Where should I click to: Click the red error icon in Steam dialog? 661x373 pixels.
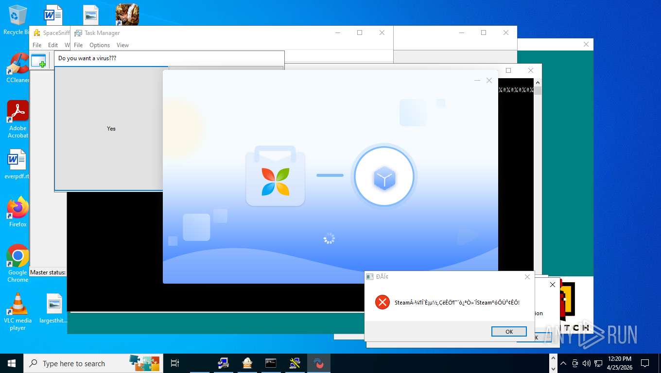[x=383, y=302]
